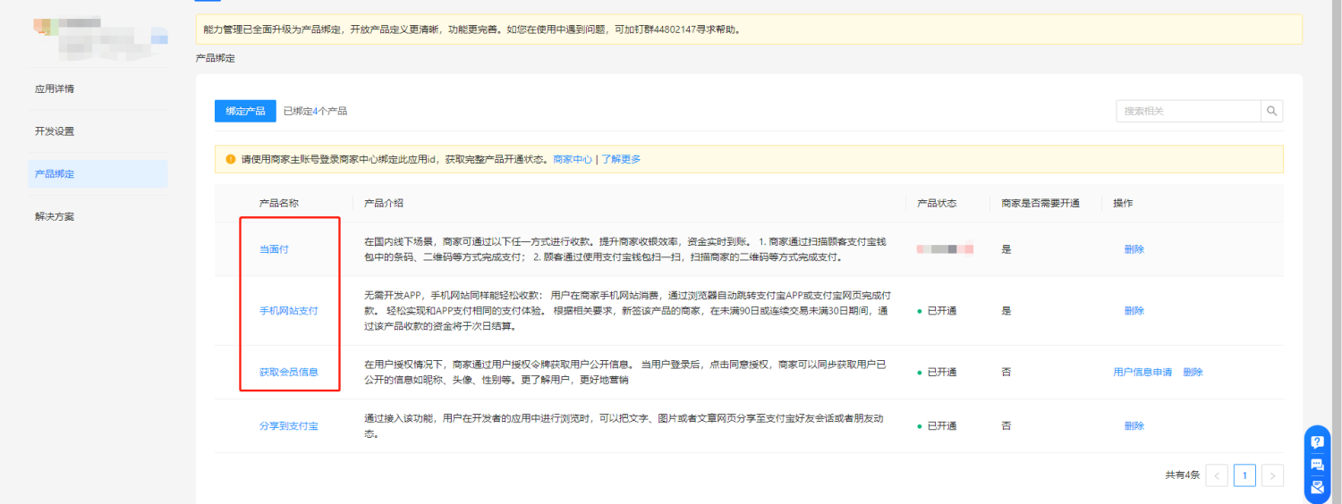Image resolution: width=1342 pixels, height=504 pixels.
Task: Open the help question mark icon
Action: coord(1317,441)
